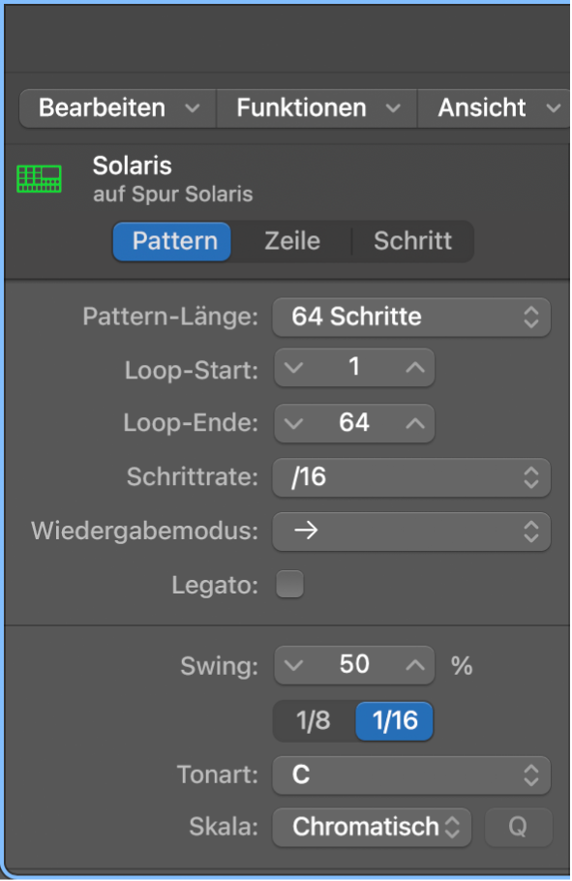This screenshot has width=572, height=881.
Task: Enable the Legato checkbox
Action: coord(289,584)
